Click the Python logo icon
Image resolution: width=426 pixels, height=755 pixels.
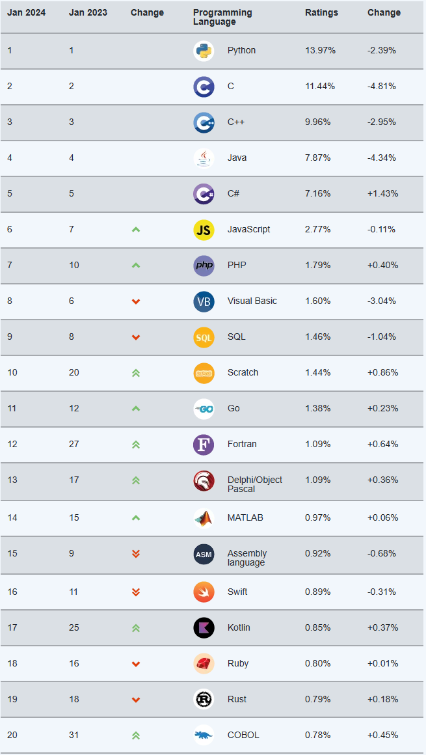point(204,51)
